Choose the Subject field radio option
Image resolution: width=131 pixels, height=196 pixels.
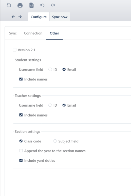tap(55, 141)
